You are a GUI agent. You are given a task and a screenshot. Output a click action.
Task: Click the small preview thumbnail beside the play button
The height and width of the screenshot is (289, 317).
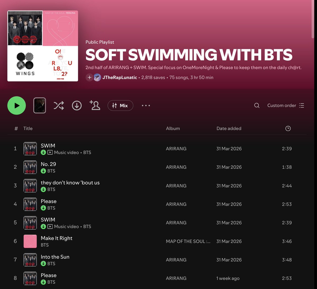[x=40, y=106]
